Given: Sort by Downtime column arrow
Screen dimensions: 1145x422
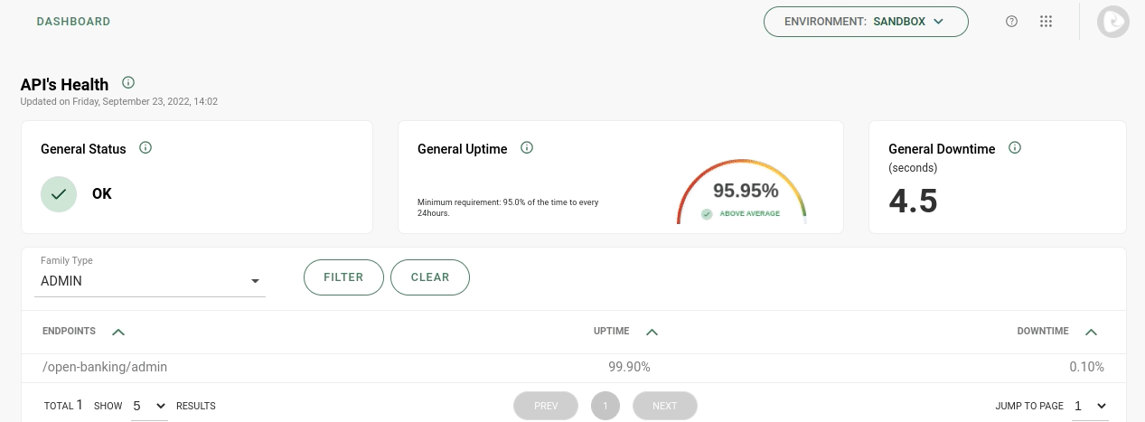Looking at the screenshot, I should click(1091, 332).
